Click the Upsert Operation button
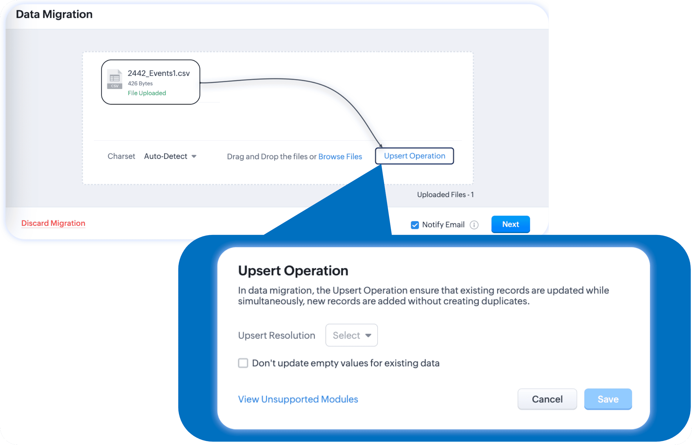Image resolution: width=692 pixels, height=445 pixels. point(414,156)
